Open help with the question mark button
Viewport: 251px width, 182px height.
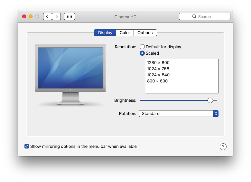(x=223, y=147)
